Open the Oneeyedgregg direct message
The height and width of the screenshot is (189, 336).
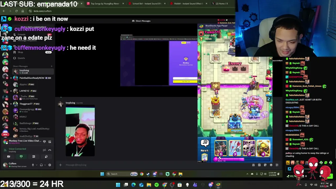(x=33, y=110)
